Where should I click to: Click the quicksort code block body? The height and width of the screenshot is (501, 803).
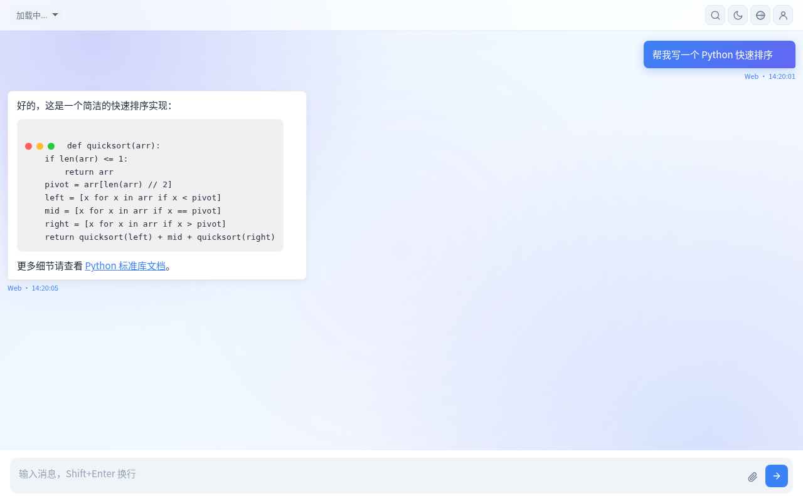150,185
